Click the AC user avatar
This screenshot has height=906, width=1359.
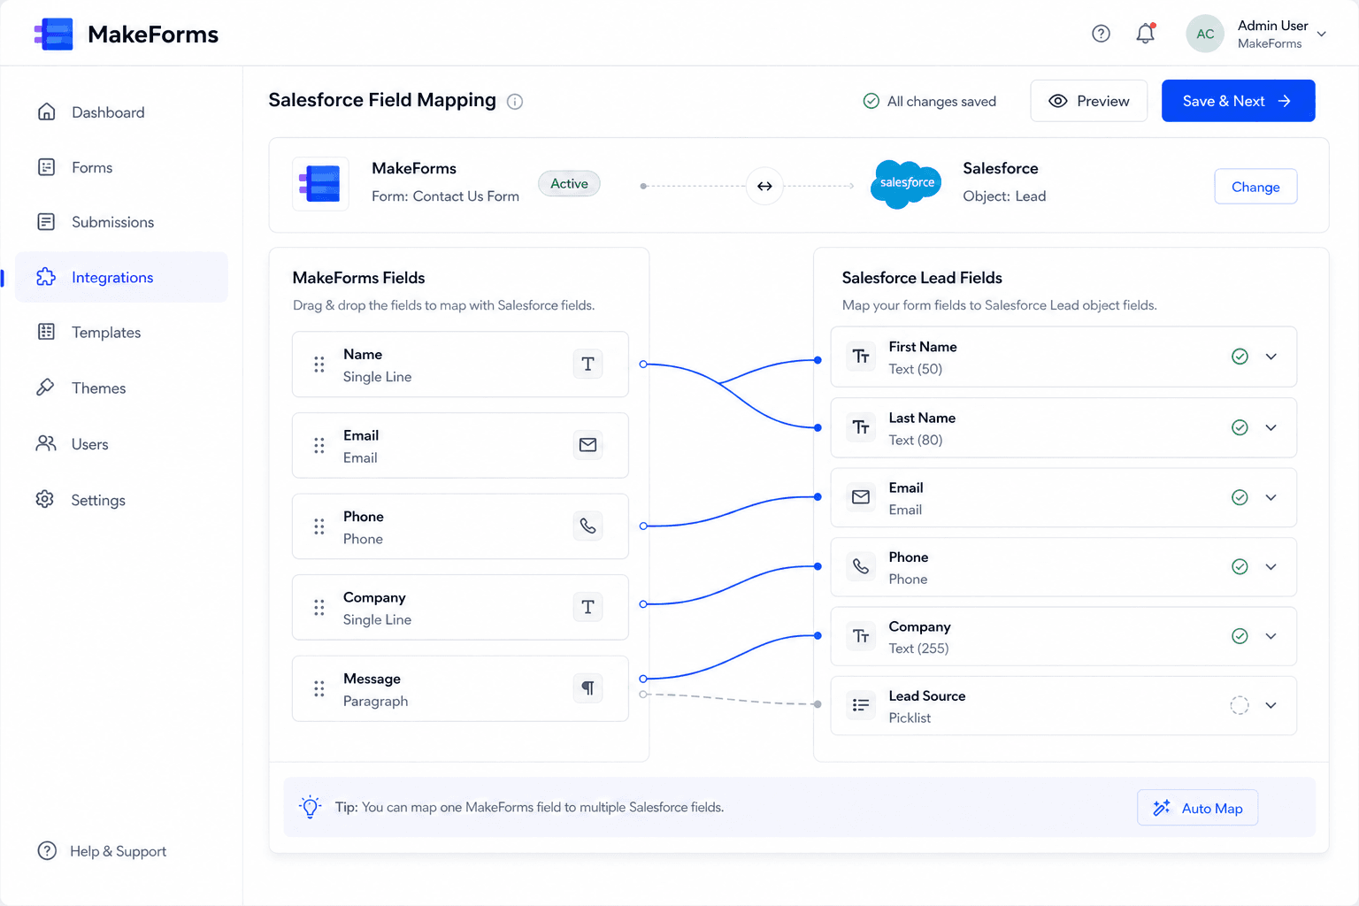1205,34
